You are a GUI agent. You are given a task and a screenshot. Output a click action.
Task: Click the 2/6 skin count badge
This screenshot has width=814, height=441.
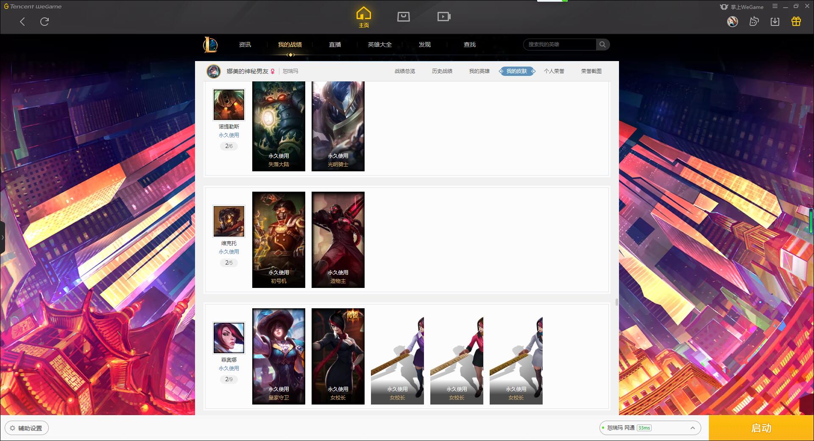click(x=229, y=146)
